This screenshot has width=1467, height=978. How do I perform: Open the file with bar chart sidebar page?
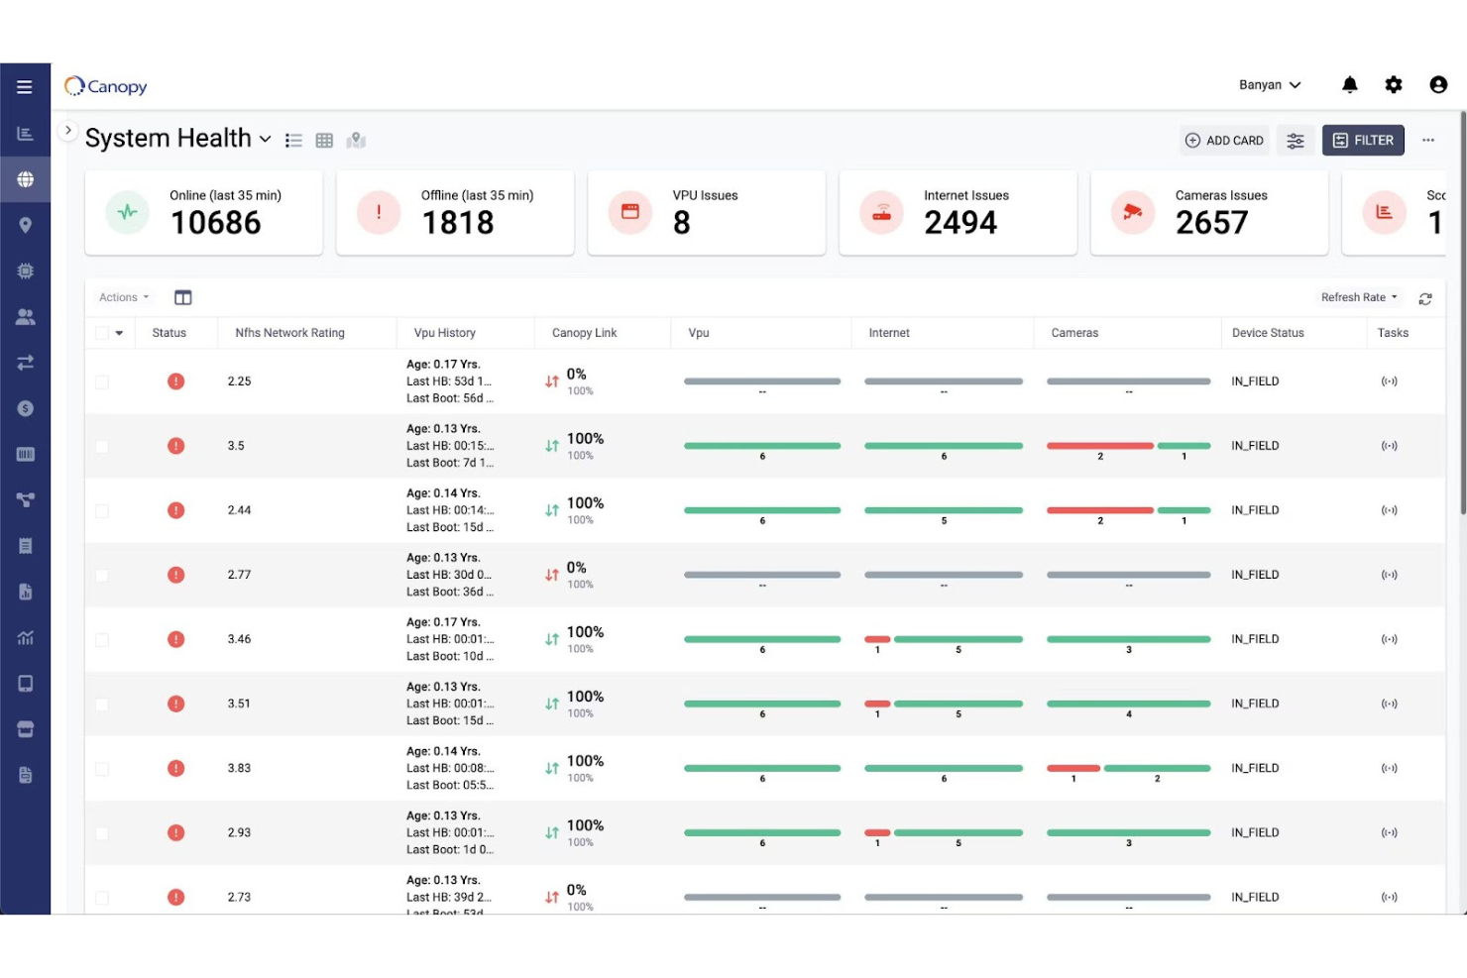[x=26, y=592]
